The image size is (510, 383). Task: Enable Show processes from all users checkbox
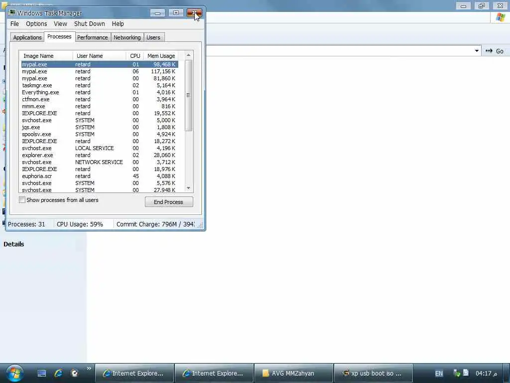pyautogui.click(x=22, y=200)
